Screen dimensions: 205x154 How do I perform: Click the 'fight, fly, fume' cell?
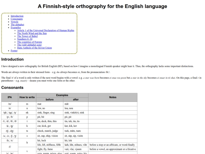pyautogui.click(x=50, y=149)
